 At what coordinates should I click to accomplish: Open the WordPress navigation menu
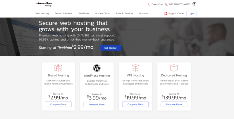click(x=84, y=13)
